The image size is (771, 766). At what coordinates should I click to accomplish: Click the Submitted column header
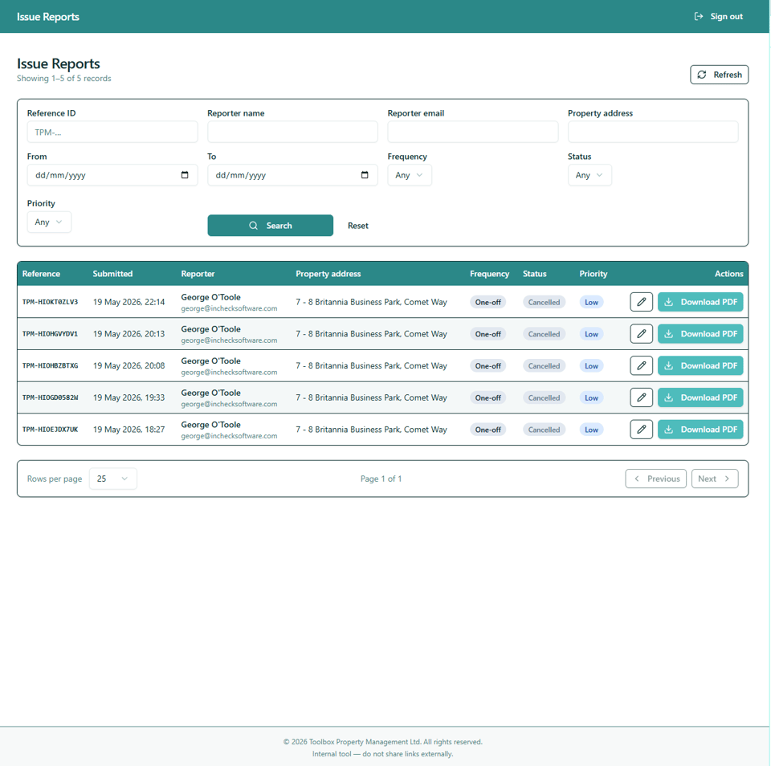112,274
